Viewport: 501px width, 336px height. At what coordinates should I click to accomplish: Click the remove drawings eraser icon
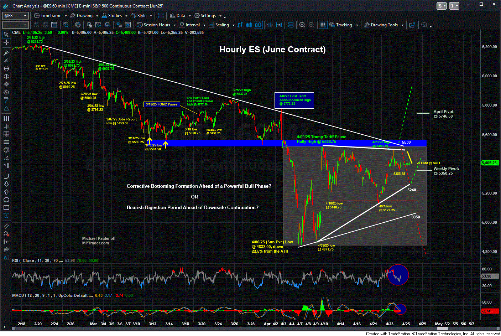(6, 234)
